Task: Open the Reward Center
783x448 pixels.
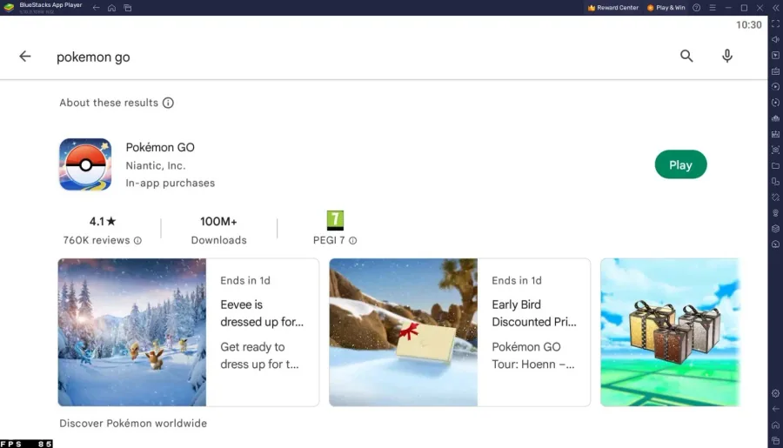Action: coord(613,8)
